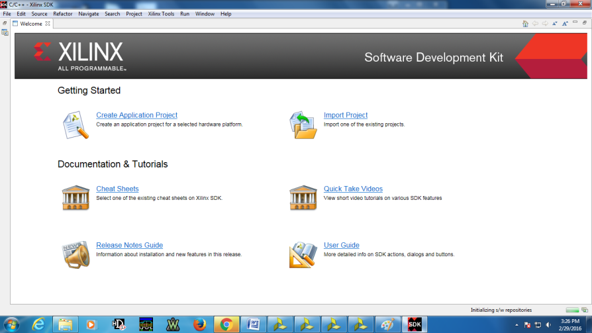Minimize the Welcome view
This screenshot has width=592, height=333.
(575, 23)
